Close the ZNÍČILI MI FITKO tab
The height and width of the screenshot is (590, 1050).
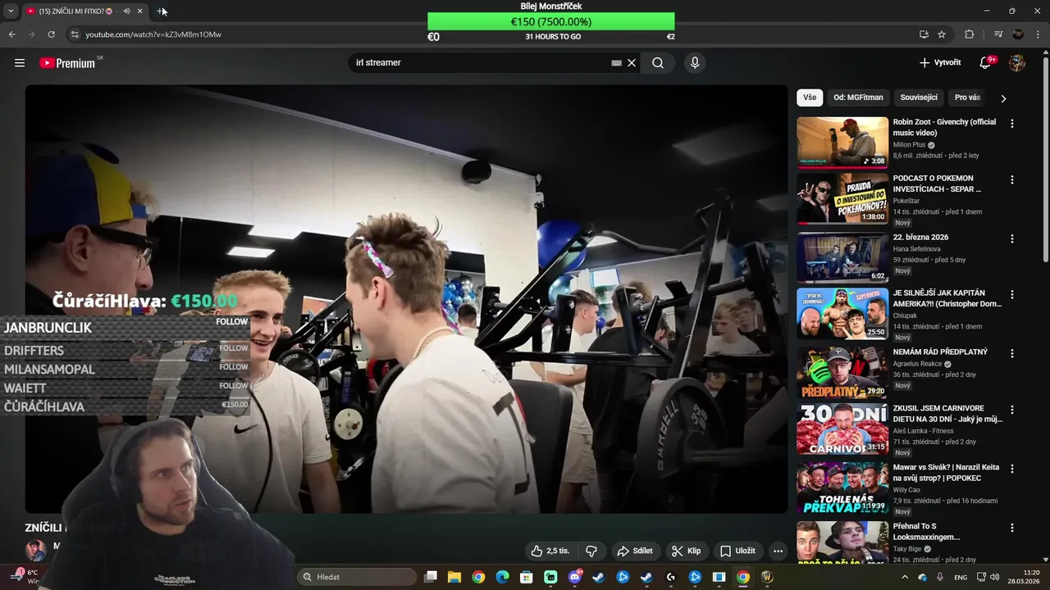coord(139,11)
